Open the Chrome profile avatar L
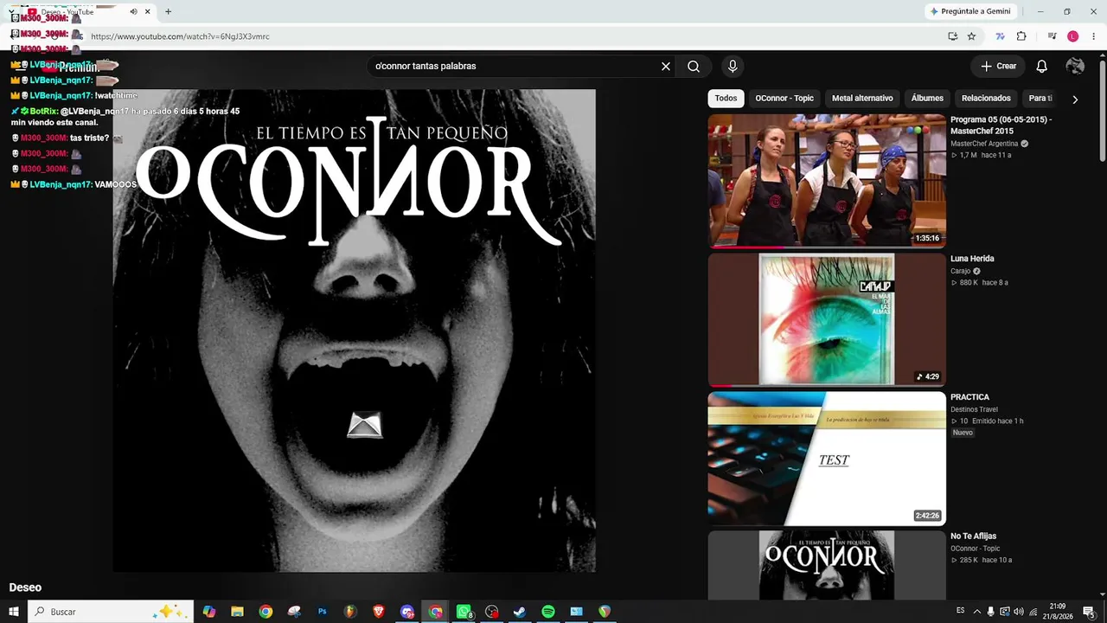The width and height of the screenshot is (1107, 623). (x=1073, y=36)
